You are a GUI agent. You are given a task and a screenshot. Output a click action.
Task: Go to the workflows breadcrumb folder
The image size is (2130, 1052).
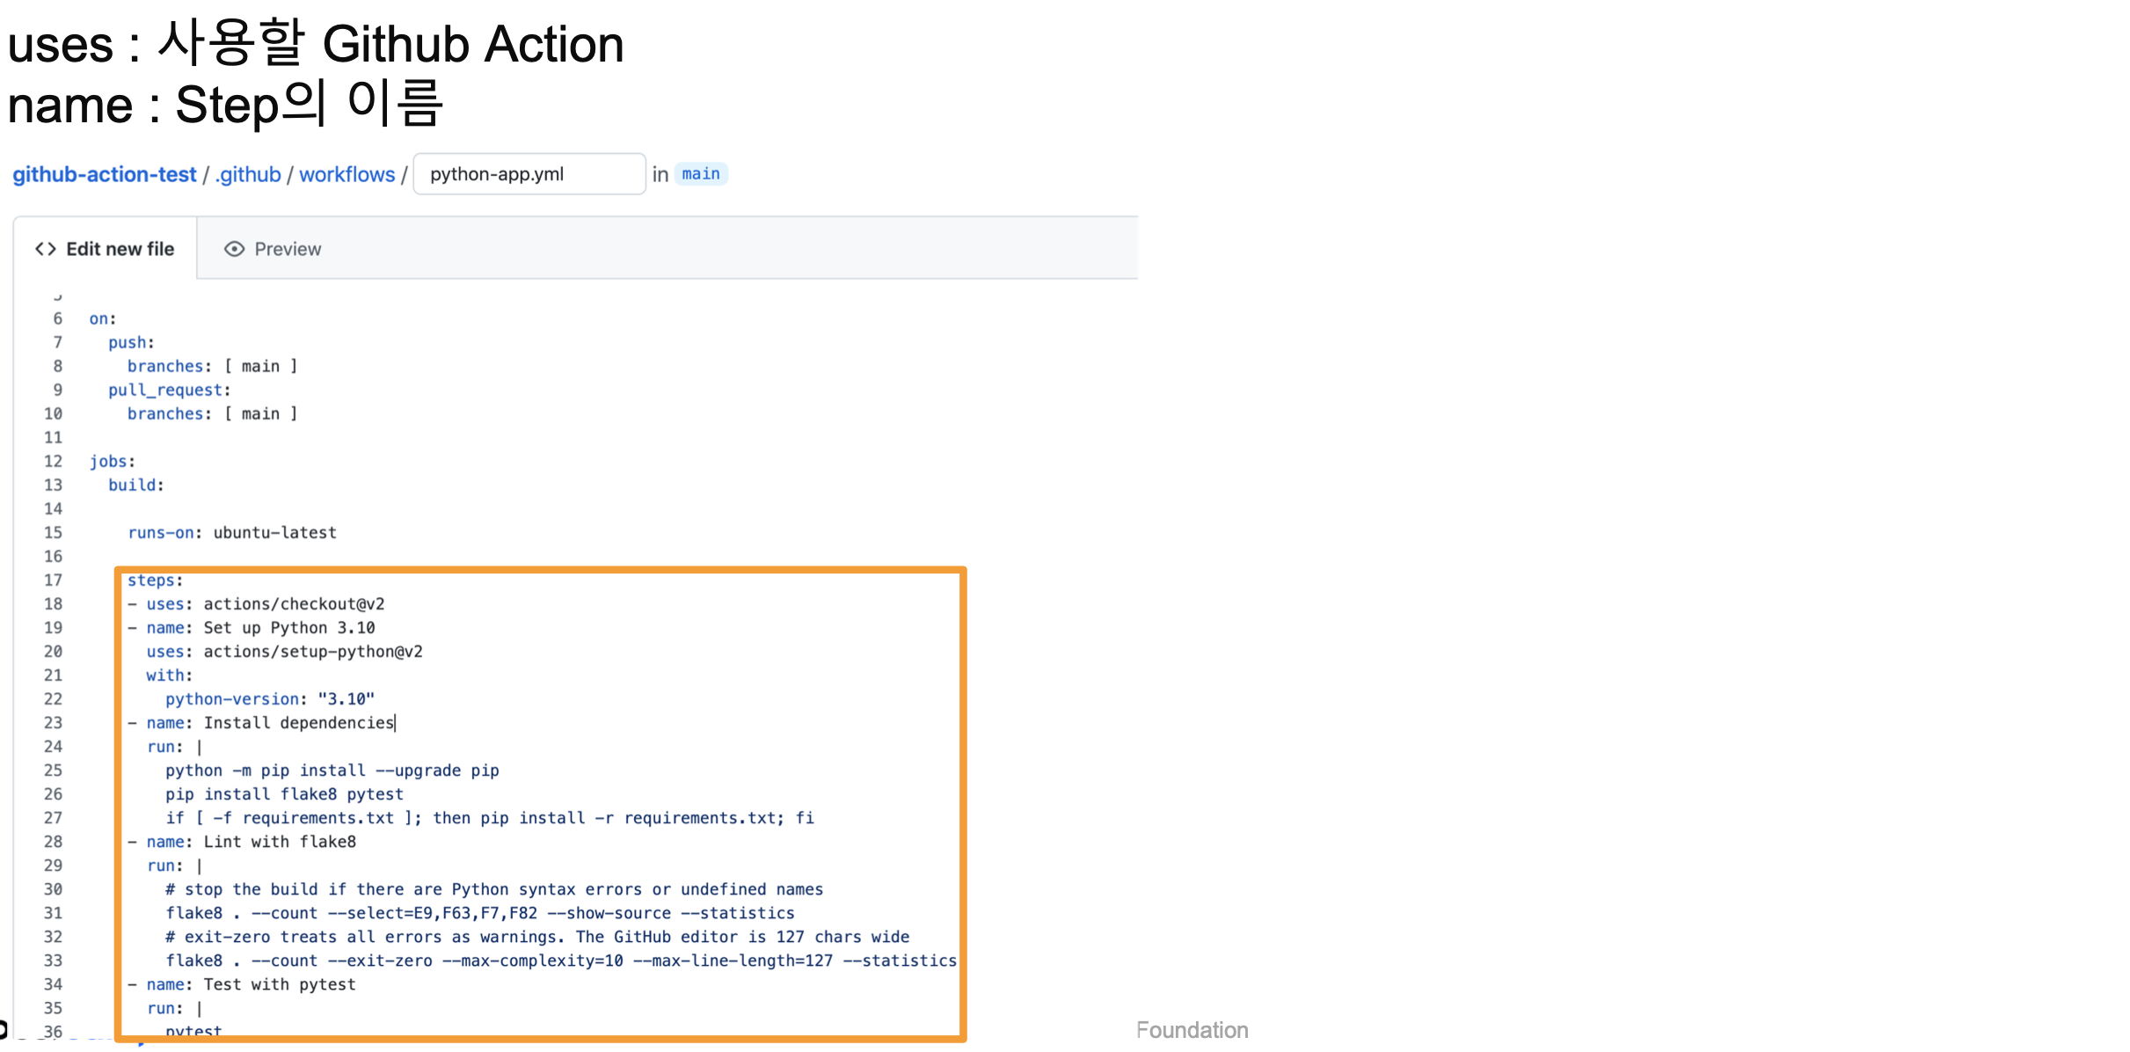click(346, 174)
